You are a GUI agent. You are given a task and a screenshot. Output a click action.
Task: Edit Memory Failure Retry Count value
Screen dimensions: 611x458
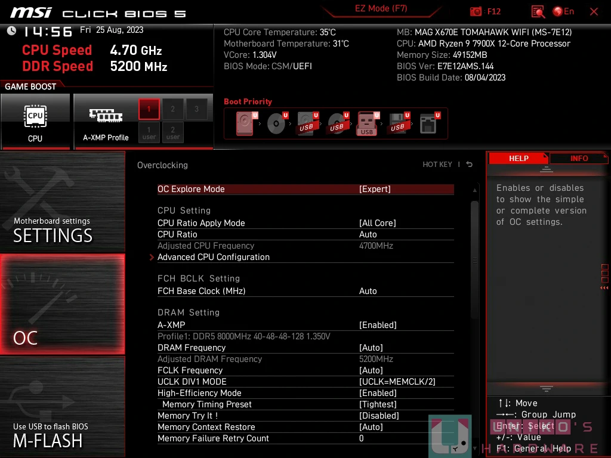tap(305, 438)
